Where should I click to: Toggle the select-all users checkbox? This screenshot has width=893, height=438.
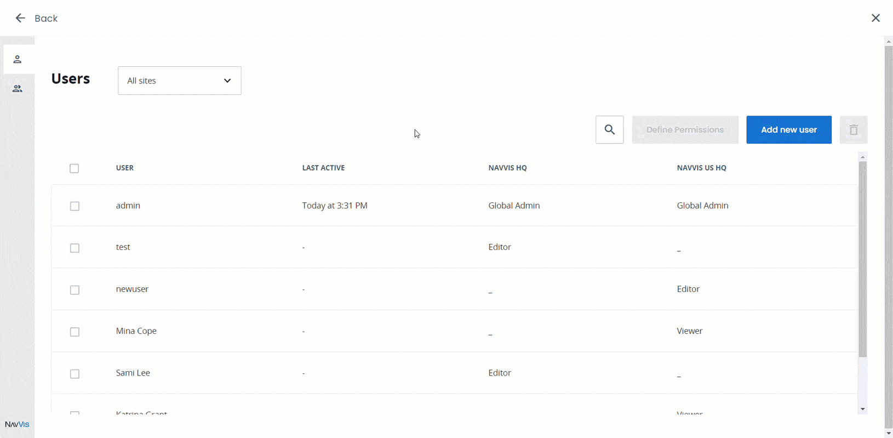pos(75,168)
